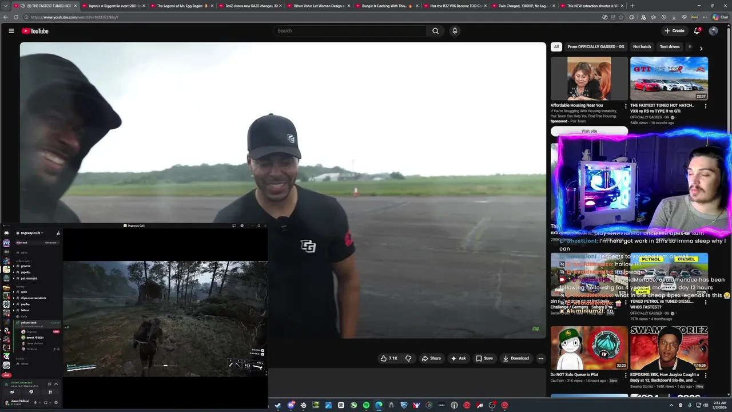The height and width of the screenshot is (412, 732).
Task: Open Discord from the taskbar
Action: point(291,405)
